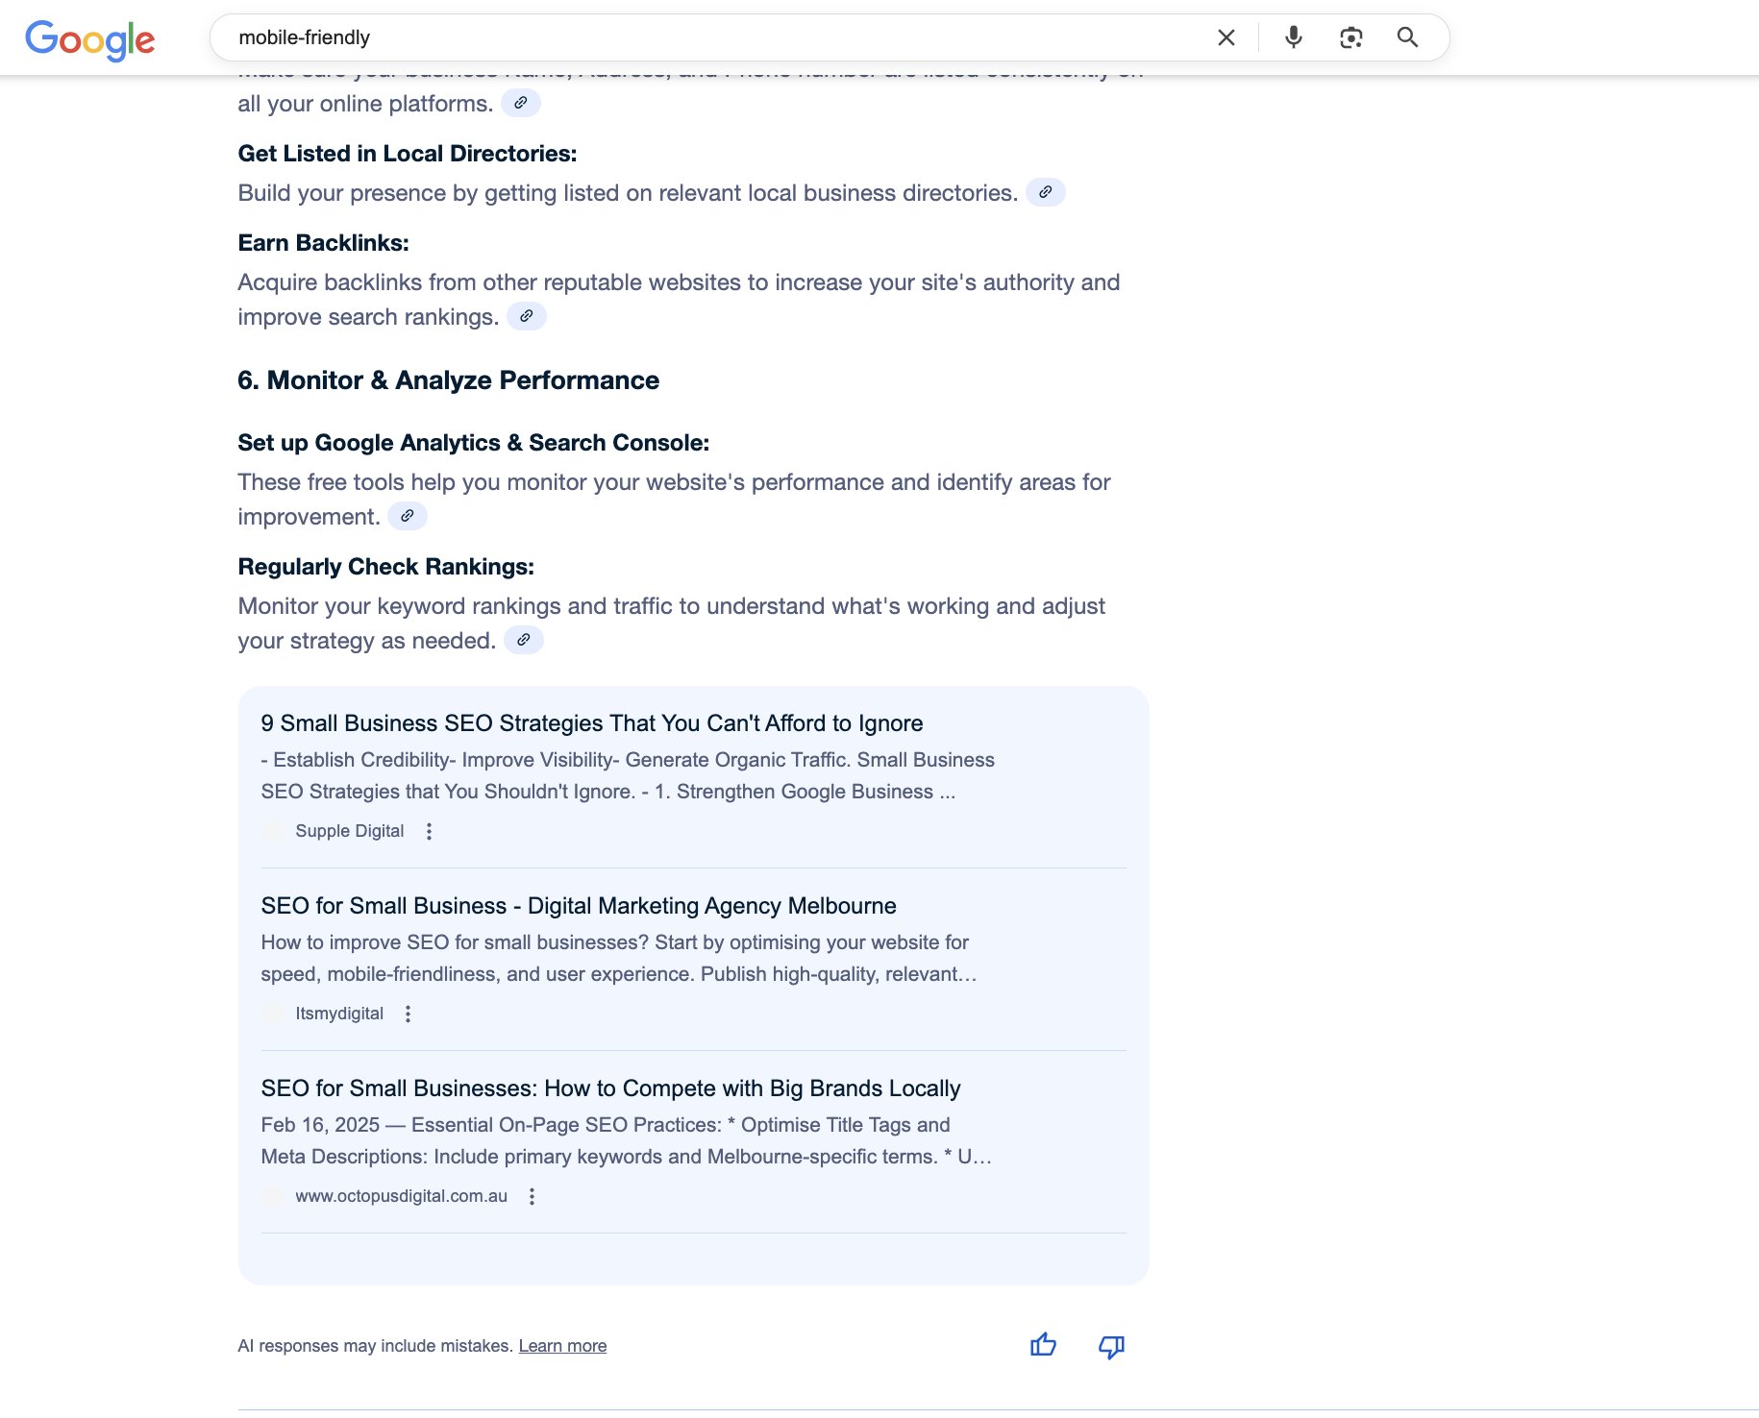The image size is (1759, 1418).
Task: Open source link after 'all your online platforms'
Action: coord(521,103)
